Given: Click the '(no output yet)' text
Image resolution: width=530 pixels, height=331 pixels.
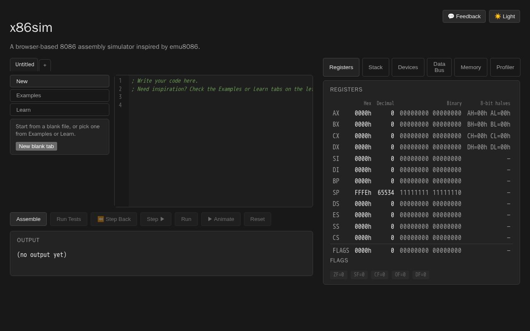Looking at the screenshot, I should tap(42, 255).
